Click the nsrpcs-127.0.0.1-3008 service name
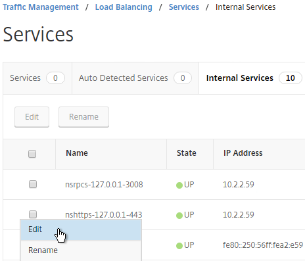The height and width of the screenshot is (261, 305). click(104, 185)
